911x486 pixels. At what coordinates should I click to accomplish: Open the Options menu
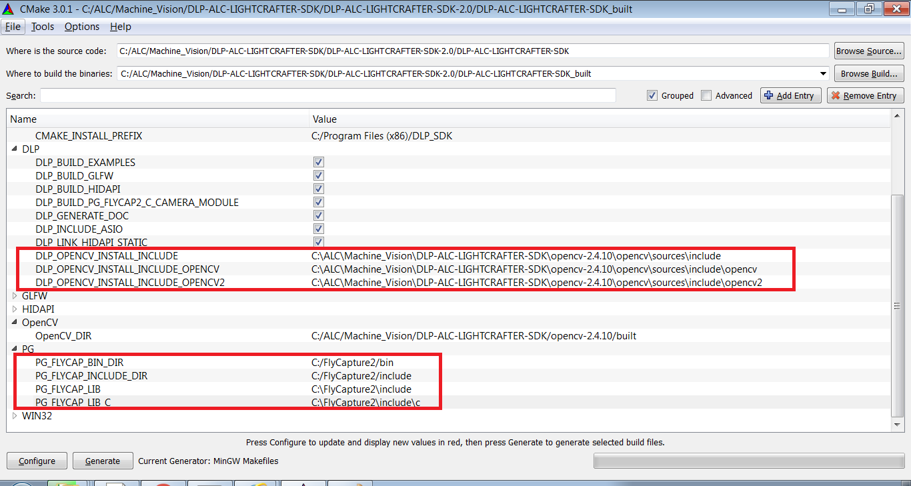click(82, 27)
